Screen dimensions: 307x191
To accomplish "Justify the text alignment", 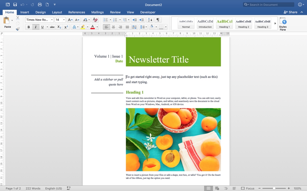I will point(127,27).
